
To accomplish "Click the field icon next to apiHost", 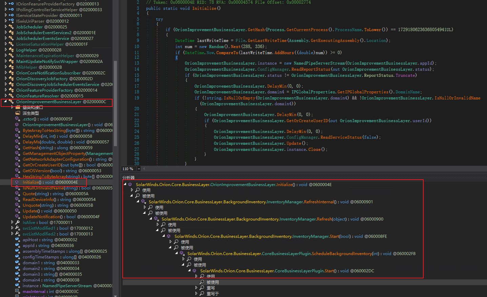I will pyautogui.click(x=17, y=239).
